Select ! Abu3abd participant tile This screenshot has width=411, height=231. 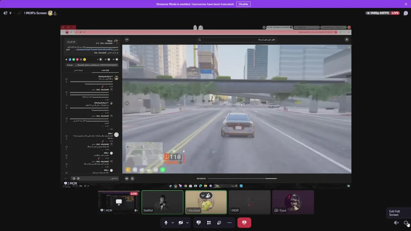pyautogui.click(x=206, y=202)
